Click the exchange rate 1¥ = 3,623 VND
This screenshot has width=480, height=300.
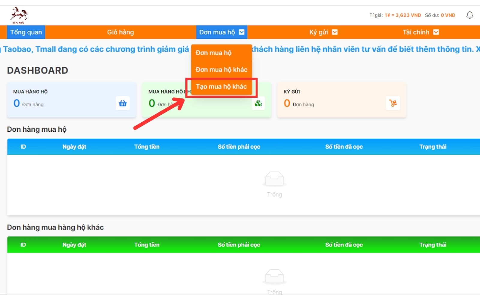pos(403,15)
